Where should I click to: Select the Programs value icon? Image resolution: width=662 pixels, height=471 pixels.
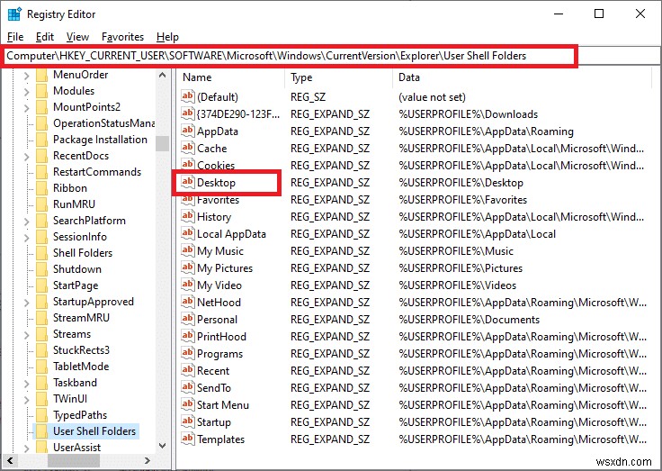187,353
